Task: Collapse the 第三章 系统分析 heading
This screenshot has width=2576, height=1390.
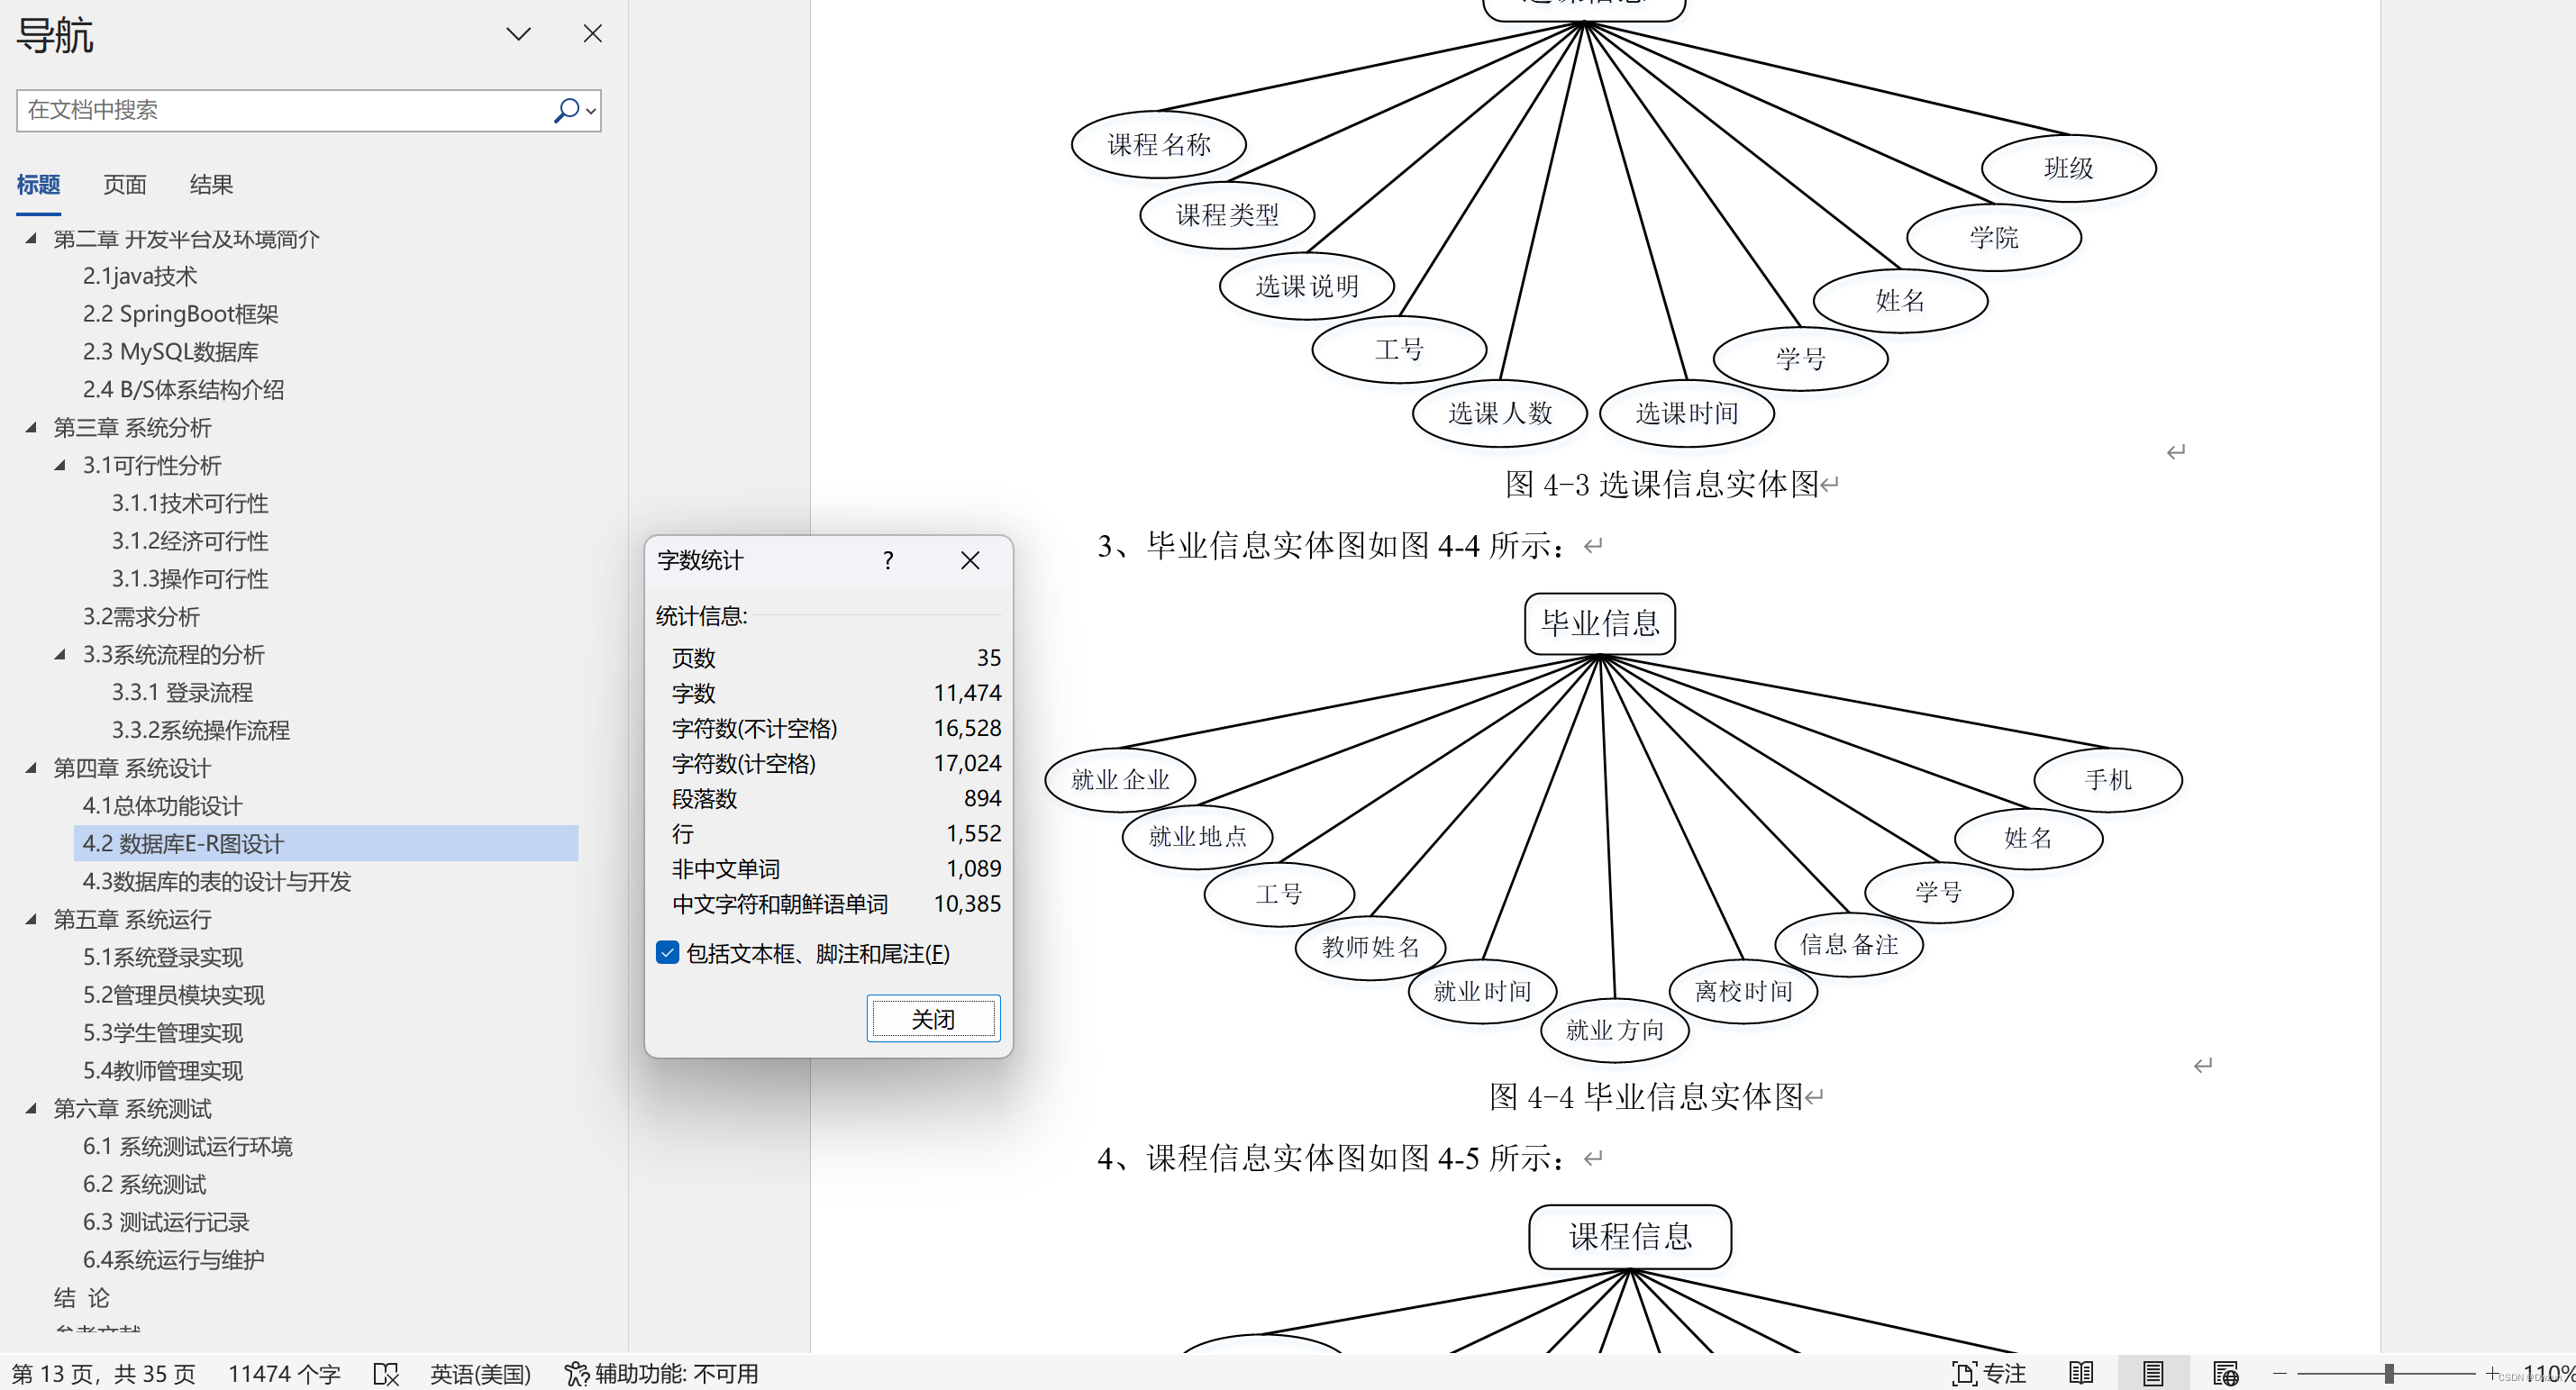Action: click(31, 427)
